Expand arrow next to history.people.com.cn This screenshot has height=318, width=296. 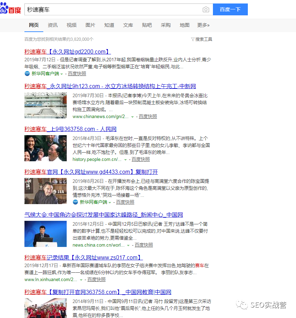pos(125,160)
